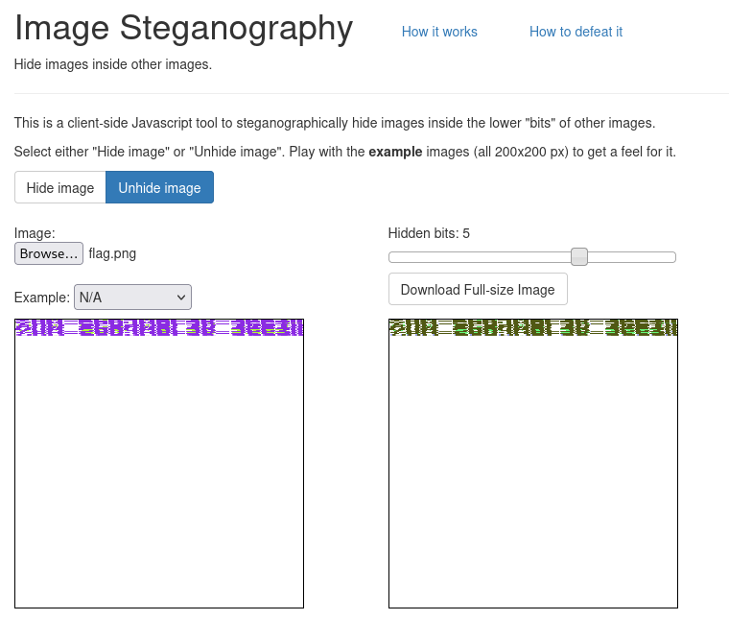Image resolution: width=729 pixels, height=644 pixels.
Task: Click the Hidden bits: 5 label
Action: [x=429, y=233]
